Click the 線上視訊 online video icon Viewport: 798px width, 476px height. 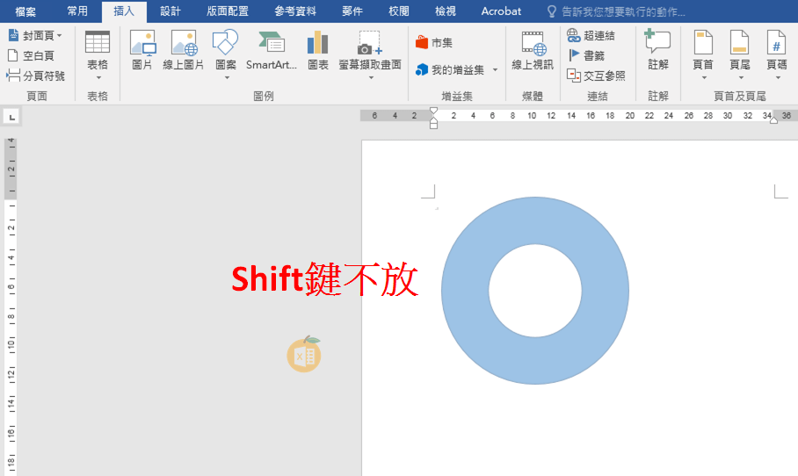point(533,43)
